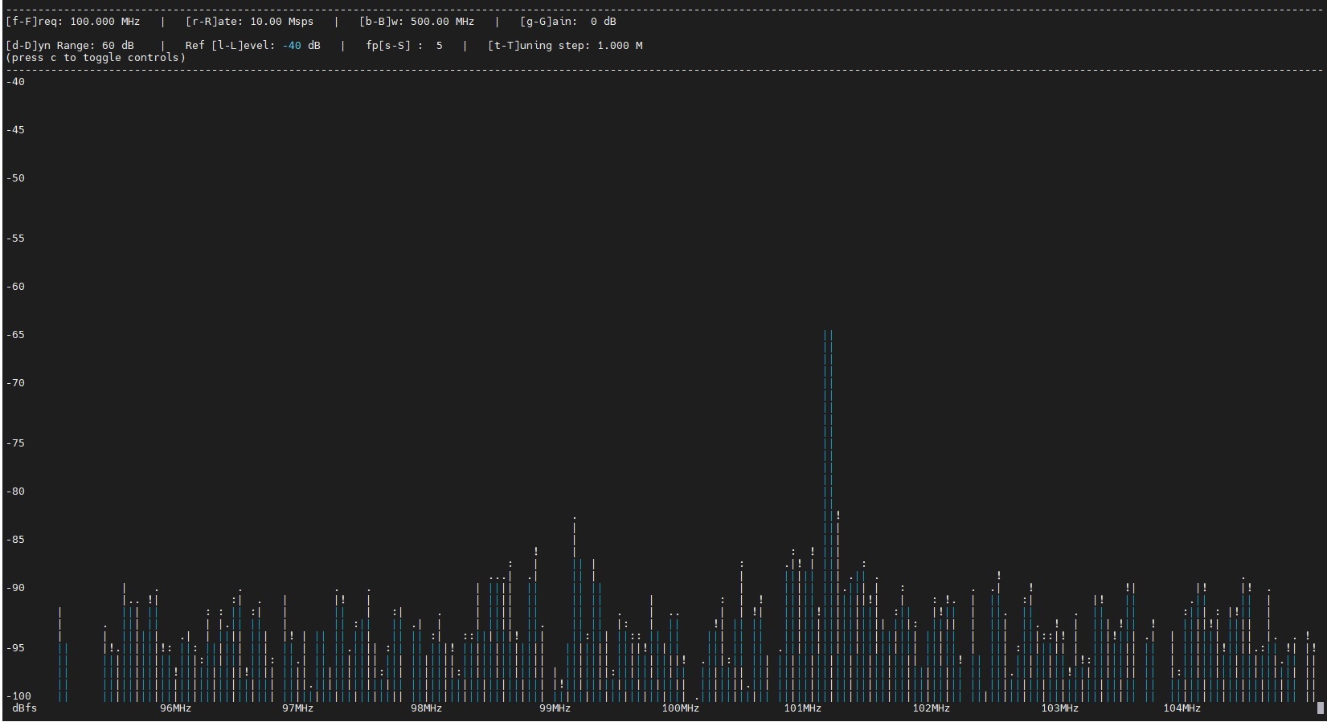This screenshot has width=1327, height=722.
Task: Select the Gain 0 dB setting
Action: point(603,22)
